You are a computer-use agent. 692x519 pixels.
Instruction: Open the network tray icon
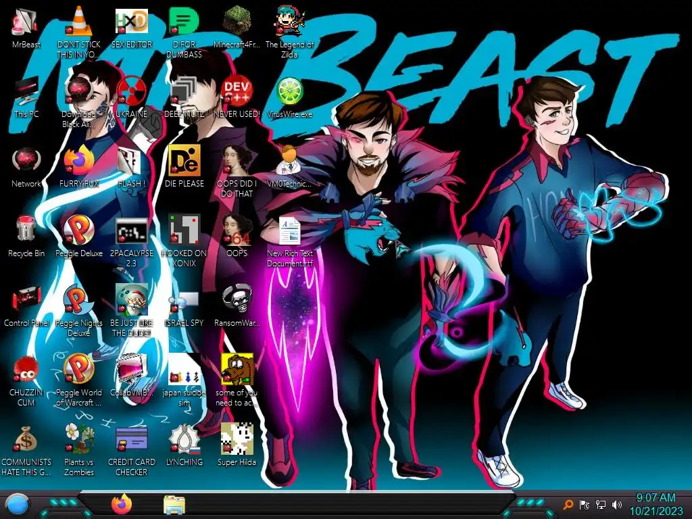pyautogui.click(x=601, y=505)
